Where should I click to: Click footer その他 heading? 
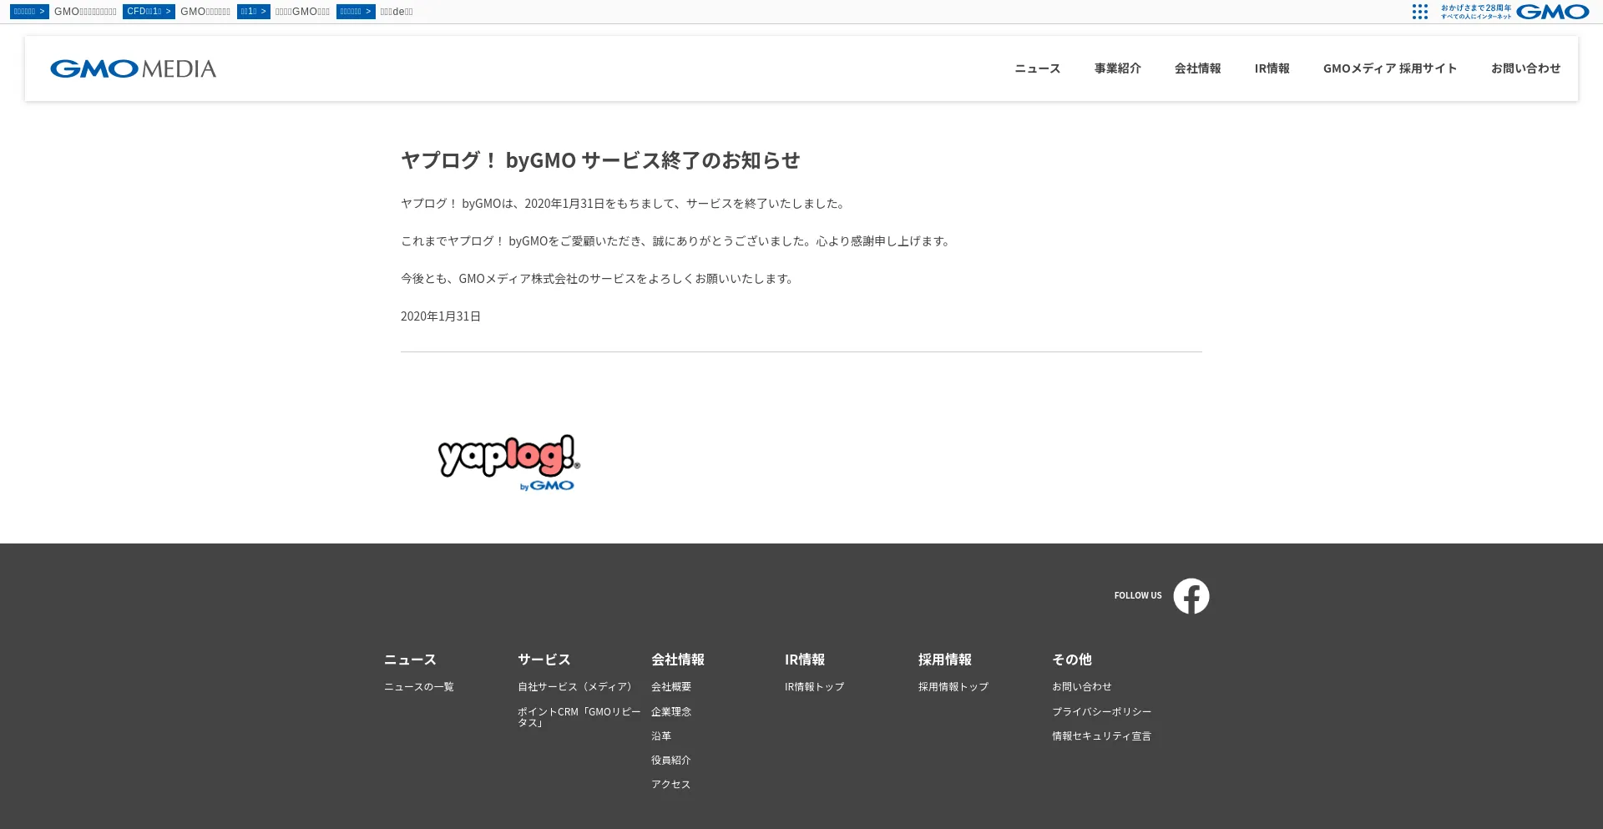(x=1072, y=660)
